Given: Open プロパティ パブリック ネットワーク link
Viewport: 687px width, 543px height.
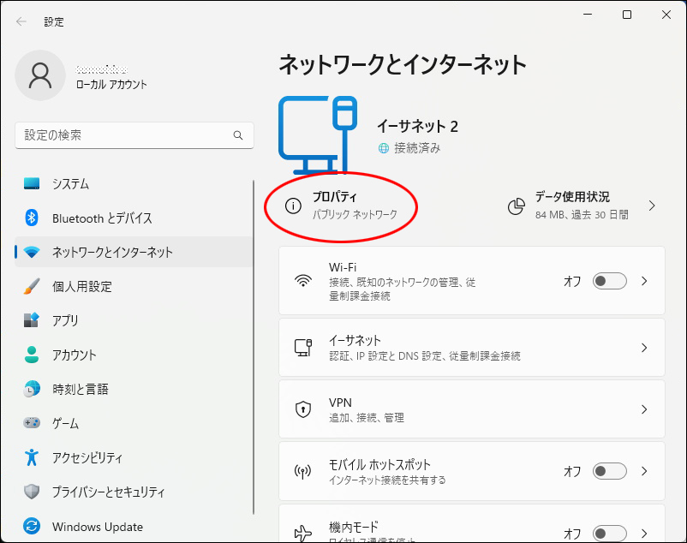Looking at the screenshot, I should coord(354,206).
